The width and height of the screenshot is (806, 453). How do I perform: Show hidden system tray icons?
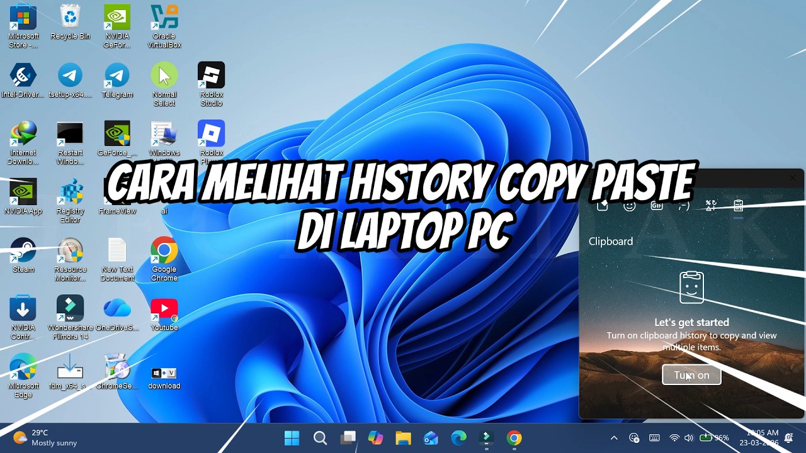[x=614, y=438]
